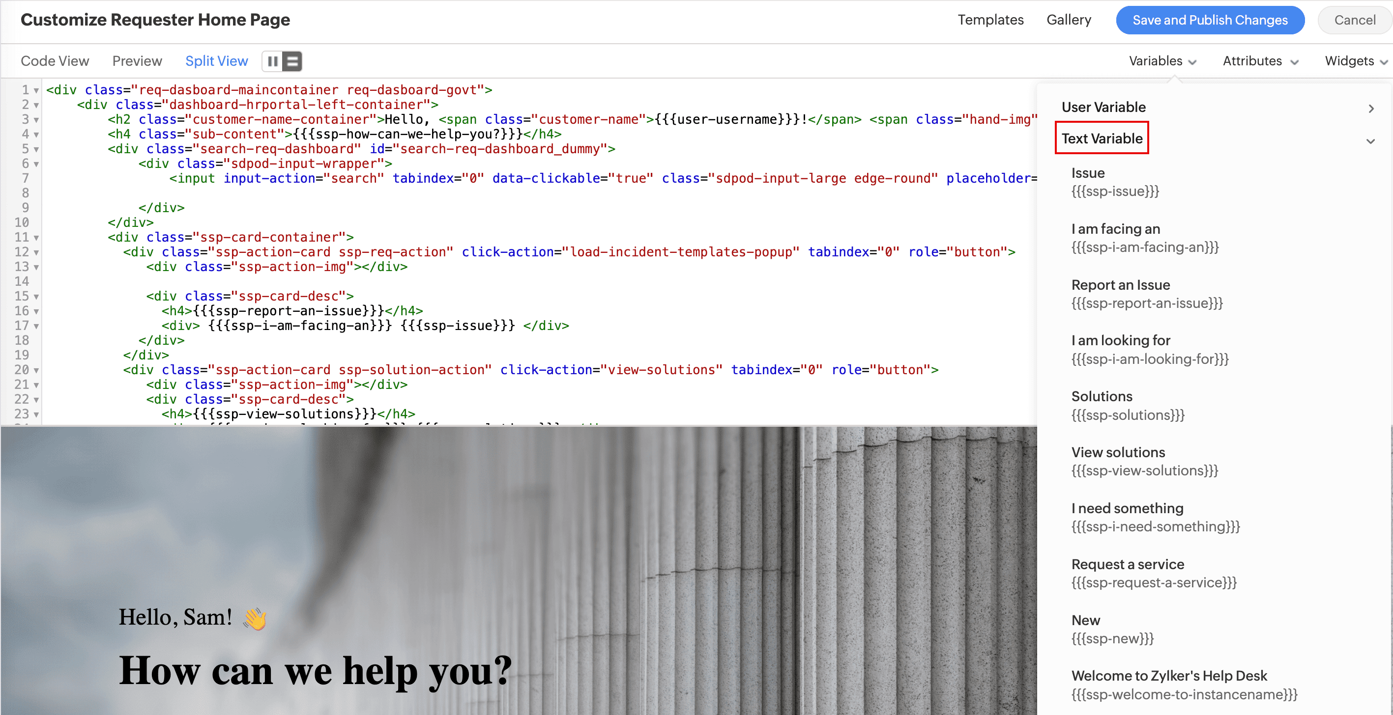Fold code at line 20 arrow
This screenshot has height=715, width=1393.
point(36,371)
